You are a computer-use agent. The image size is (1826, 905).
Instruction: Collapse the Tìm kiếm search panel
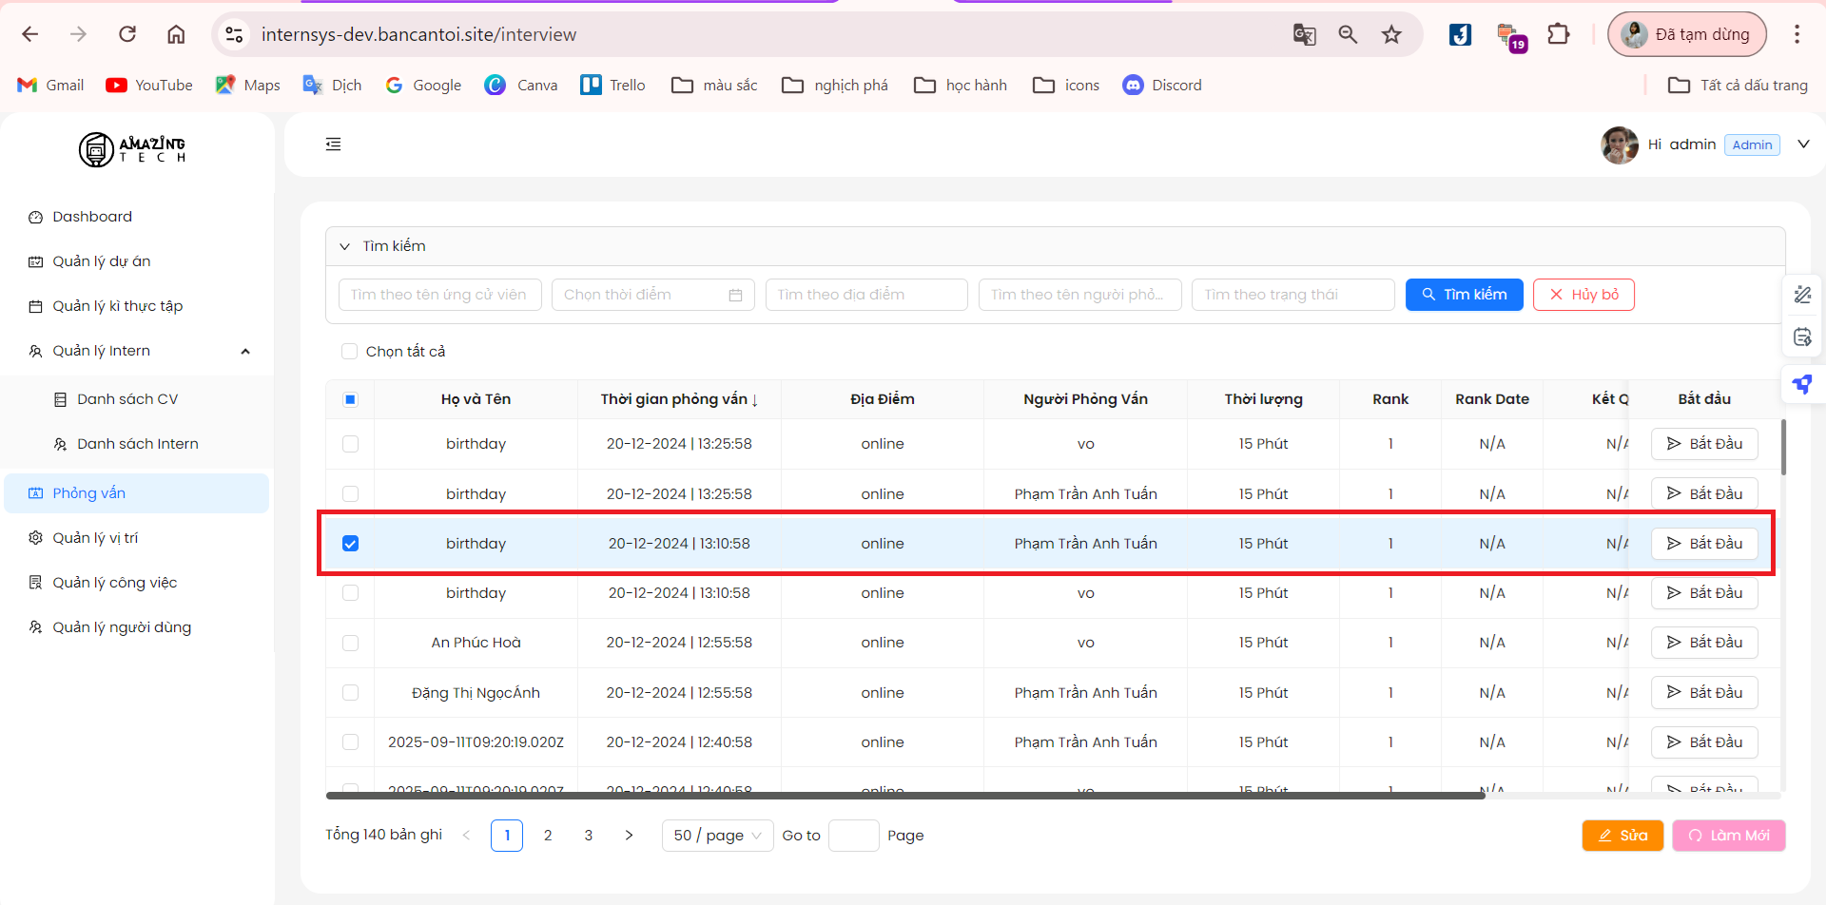[x=345, y=246]
